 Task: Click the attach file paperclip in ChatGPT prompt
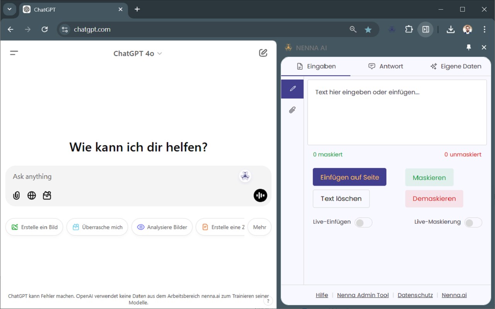[16, 195]
